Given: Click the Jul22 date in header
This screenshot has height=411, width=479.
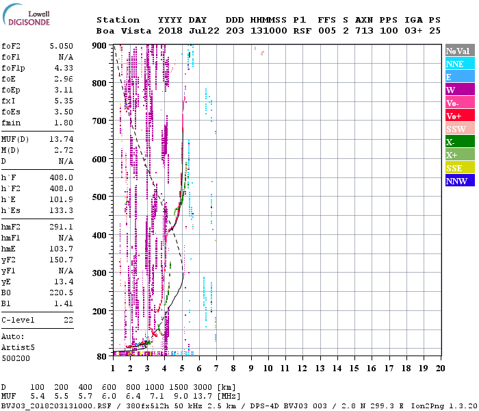Looking at the screenshot, I should pyautogui.click(x=204, y=31).
